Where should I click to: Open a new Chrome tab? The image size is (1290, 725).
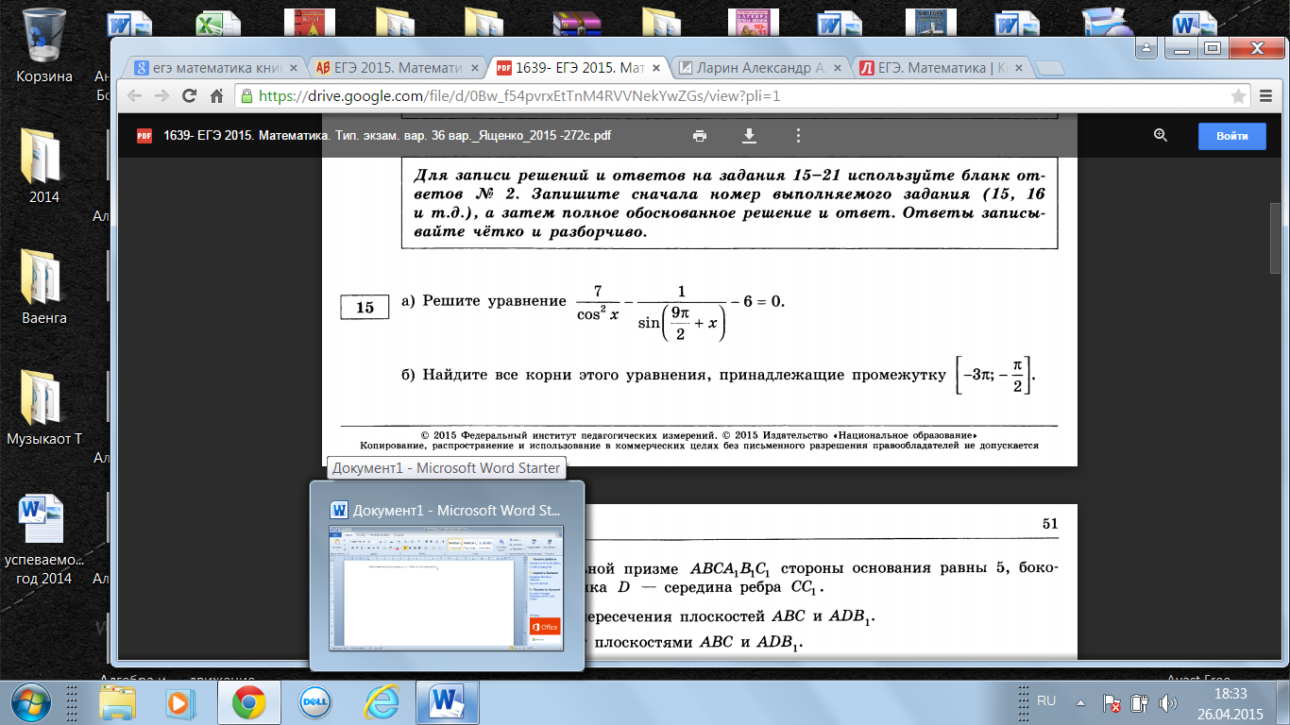1049,68
